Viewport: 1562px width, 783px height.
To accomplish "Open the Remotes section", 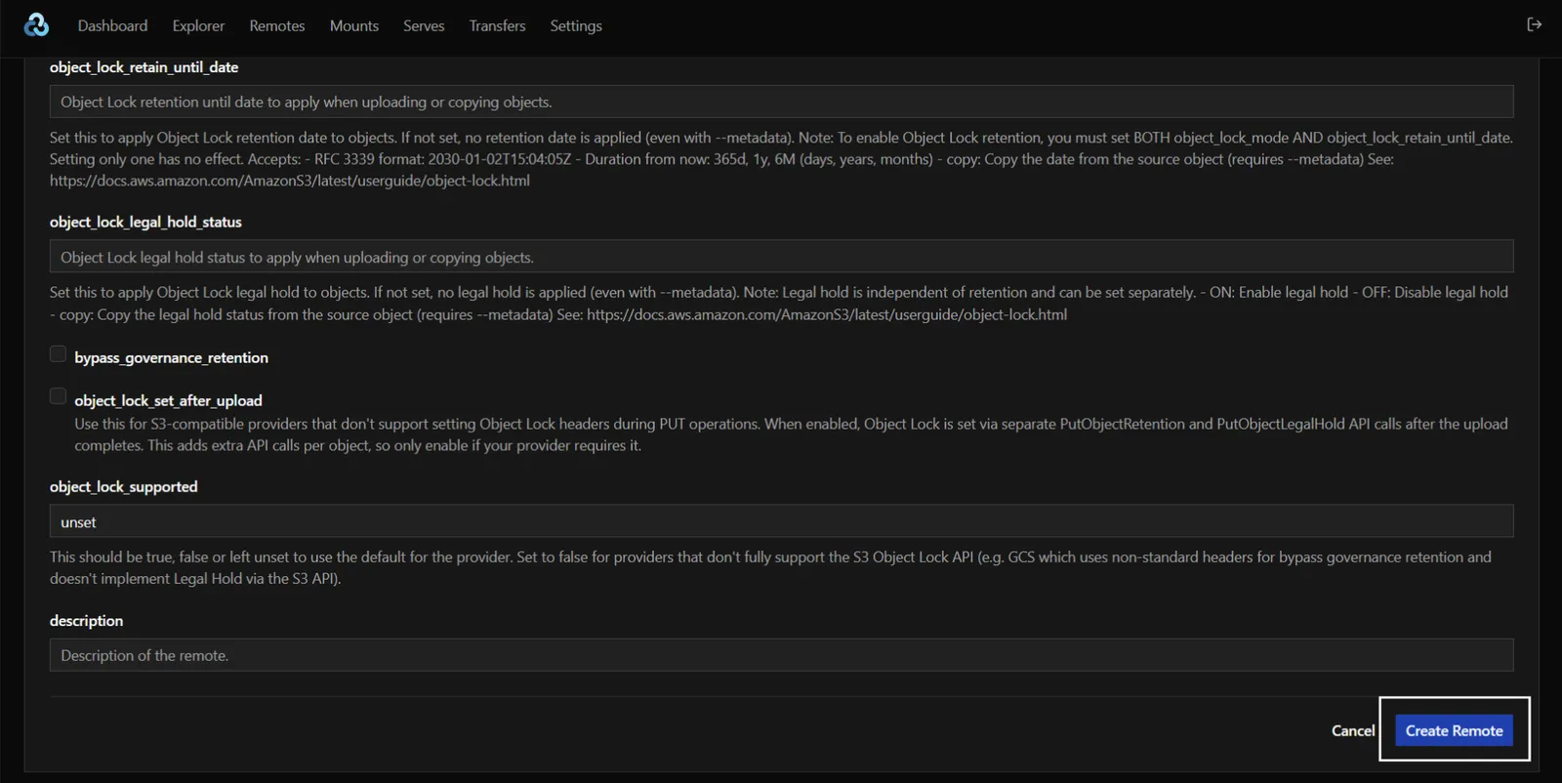I will point(277,26).
